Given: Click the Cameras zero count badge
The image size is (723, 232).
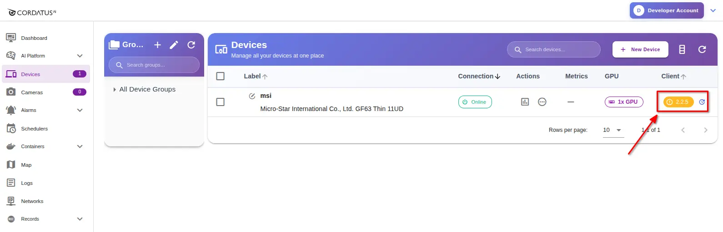Looking at the screenshot, I should tap(80, 92).
